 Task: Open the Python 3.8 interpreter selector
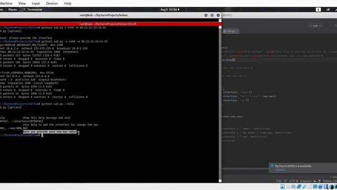click(330, 181)
